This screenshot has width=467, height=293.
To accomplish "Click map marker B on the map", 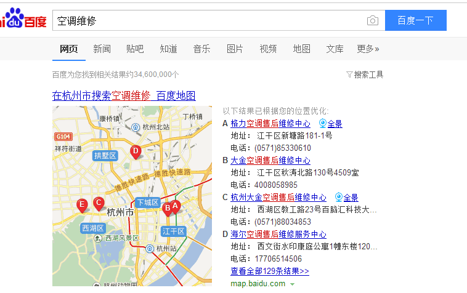I will tap(166, 208).
